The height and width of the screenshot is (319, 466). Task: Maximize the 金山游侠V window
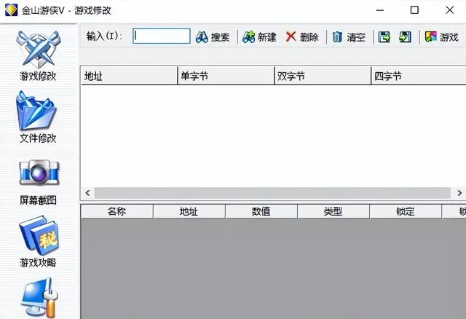(x=414, y=10)
